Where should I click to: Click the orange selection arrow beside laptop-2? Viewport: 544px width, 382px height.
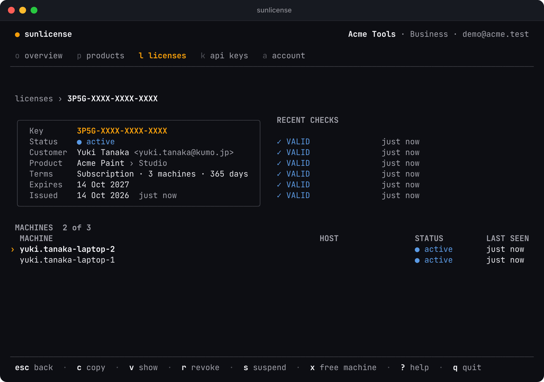12,249
